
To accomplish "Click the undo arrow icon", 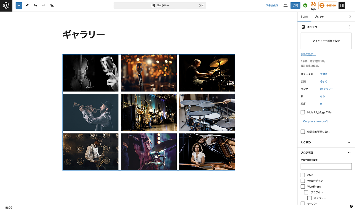I will point(35,6).
